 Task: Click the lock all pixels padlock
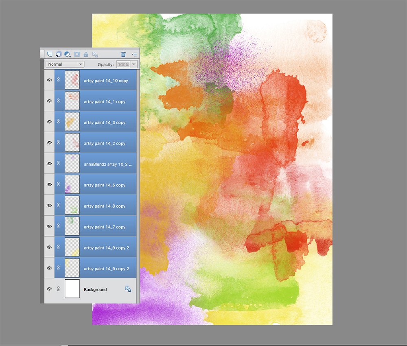[x=85, y=54]
